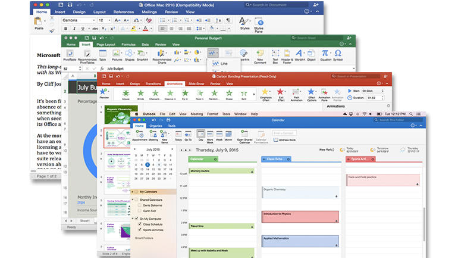
Task: Add a New Comment in Excel
Action: coord(260,56)
